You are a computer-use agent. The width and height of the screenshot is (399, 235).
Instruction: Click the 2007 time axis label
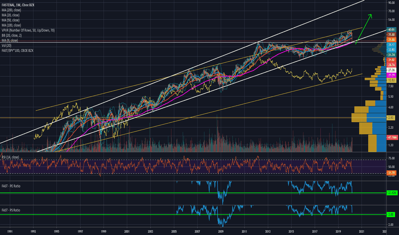click(197, 232)
